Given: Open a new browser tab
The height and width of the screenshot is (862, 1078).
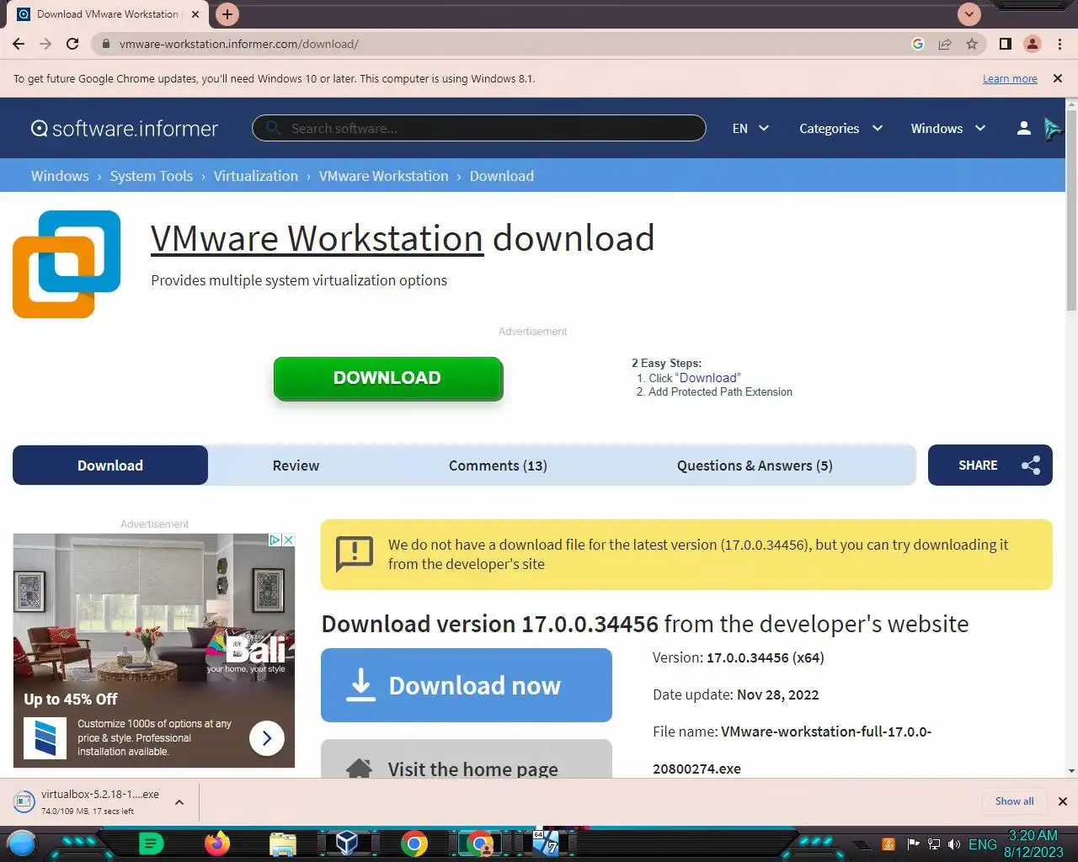Looking at the screenshot, I should (x=227, y=14).
